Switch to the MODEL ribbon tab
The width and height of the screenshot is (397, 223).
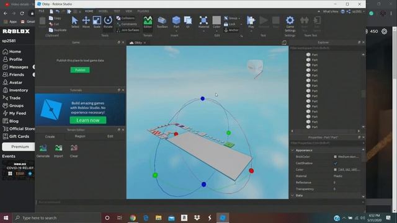point(103,11)
